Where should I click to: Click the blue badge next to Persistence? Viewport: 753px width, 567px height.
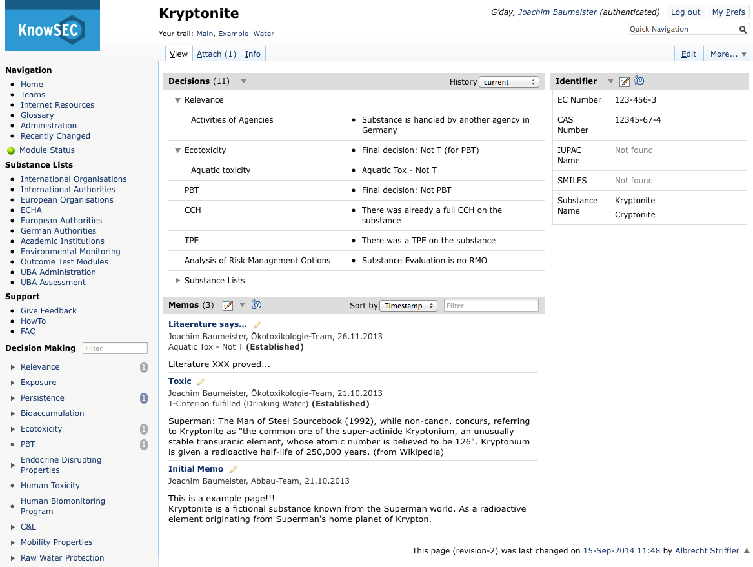(x=144, y=398)
